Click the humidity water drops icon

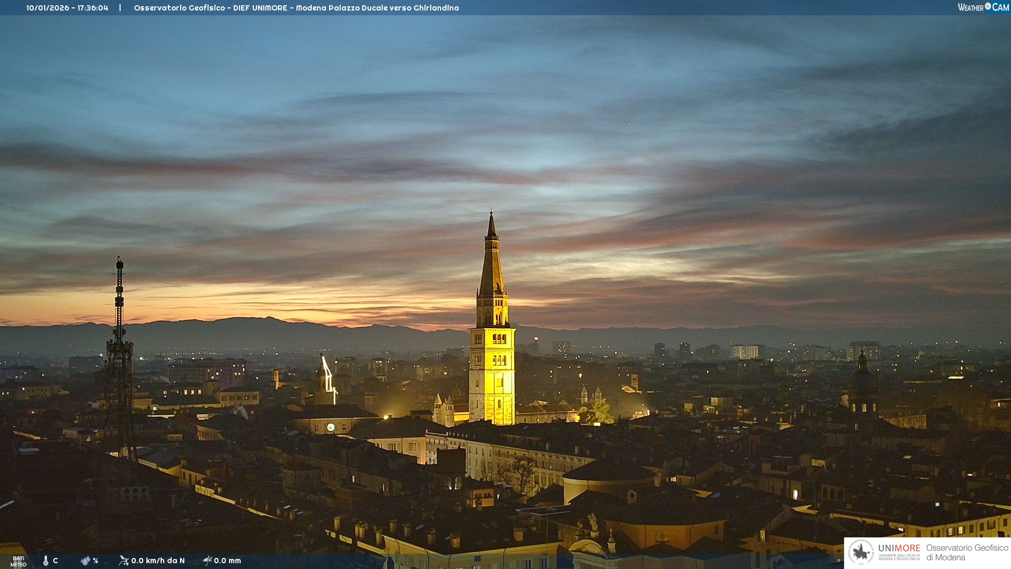coord(85,561)
